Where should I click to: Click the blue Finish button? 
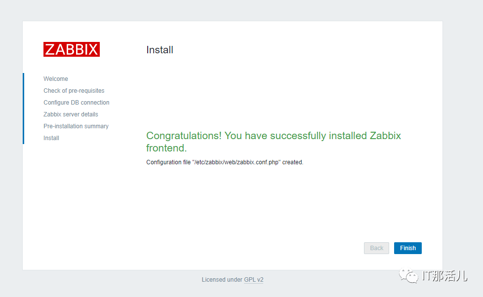(408, 248)
